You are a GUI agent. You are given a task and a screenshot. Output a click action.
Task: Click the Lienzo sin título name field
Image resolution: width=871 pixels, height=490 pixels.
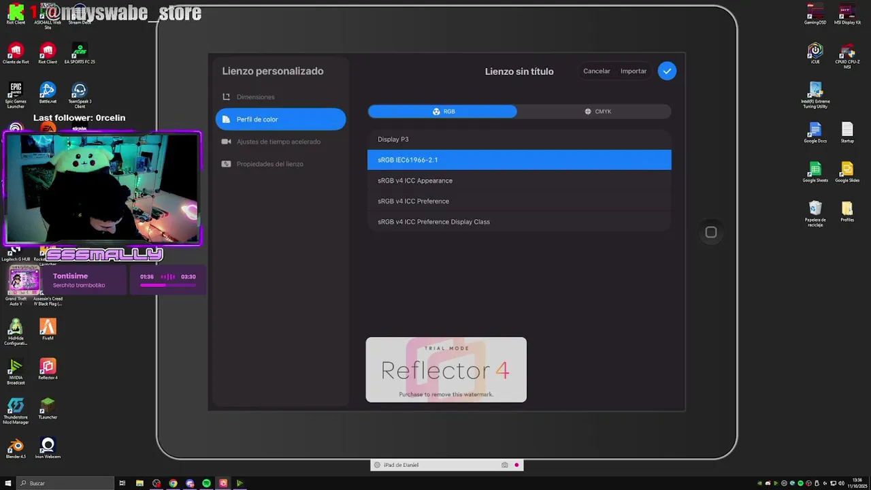[x=519, y=71]
